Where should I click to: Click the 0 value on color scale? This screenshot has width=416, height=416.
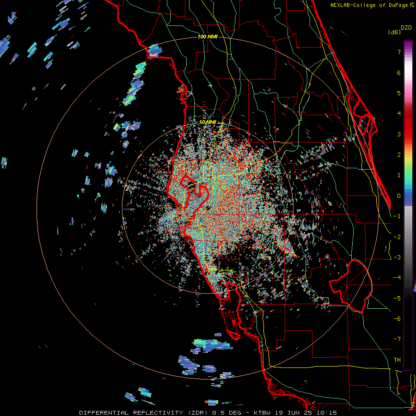(399, 196)
